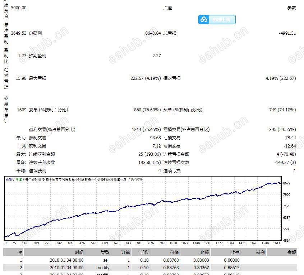Select average loss trade -12.64
The height and width of the screenshot is (275, 304).
290,146
